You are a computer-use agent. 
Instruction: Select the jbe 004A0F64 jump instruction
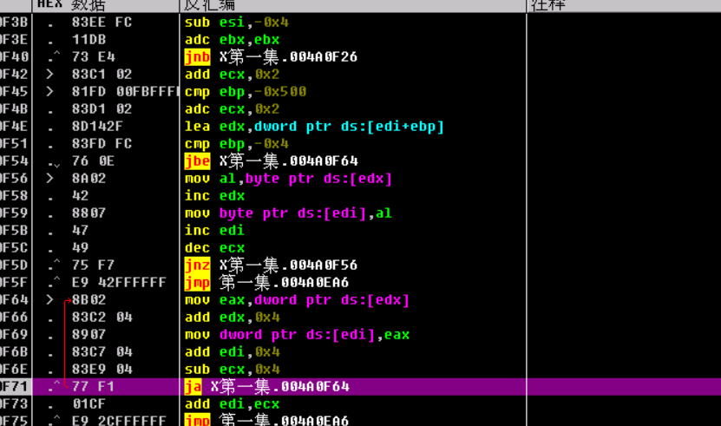(271, 161)
